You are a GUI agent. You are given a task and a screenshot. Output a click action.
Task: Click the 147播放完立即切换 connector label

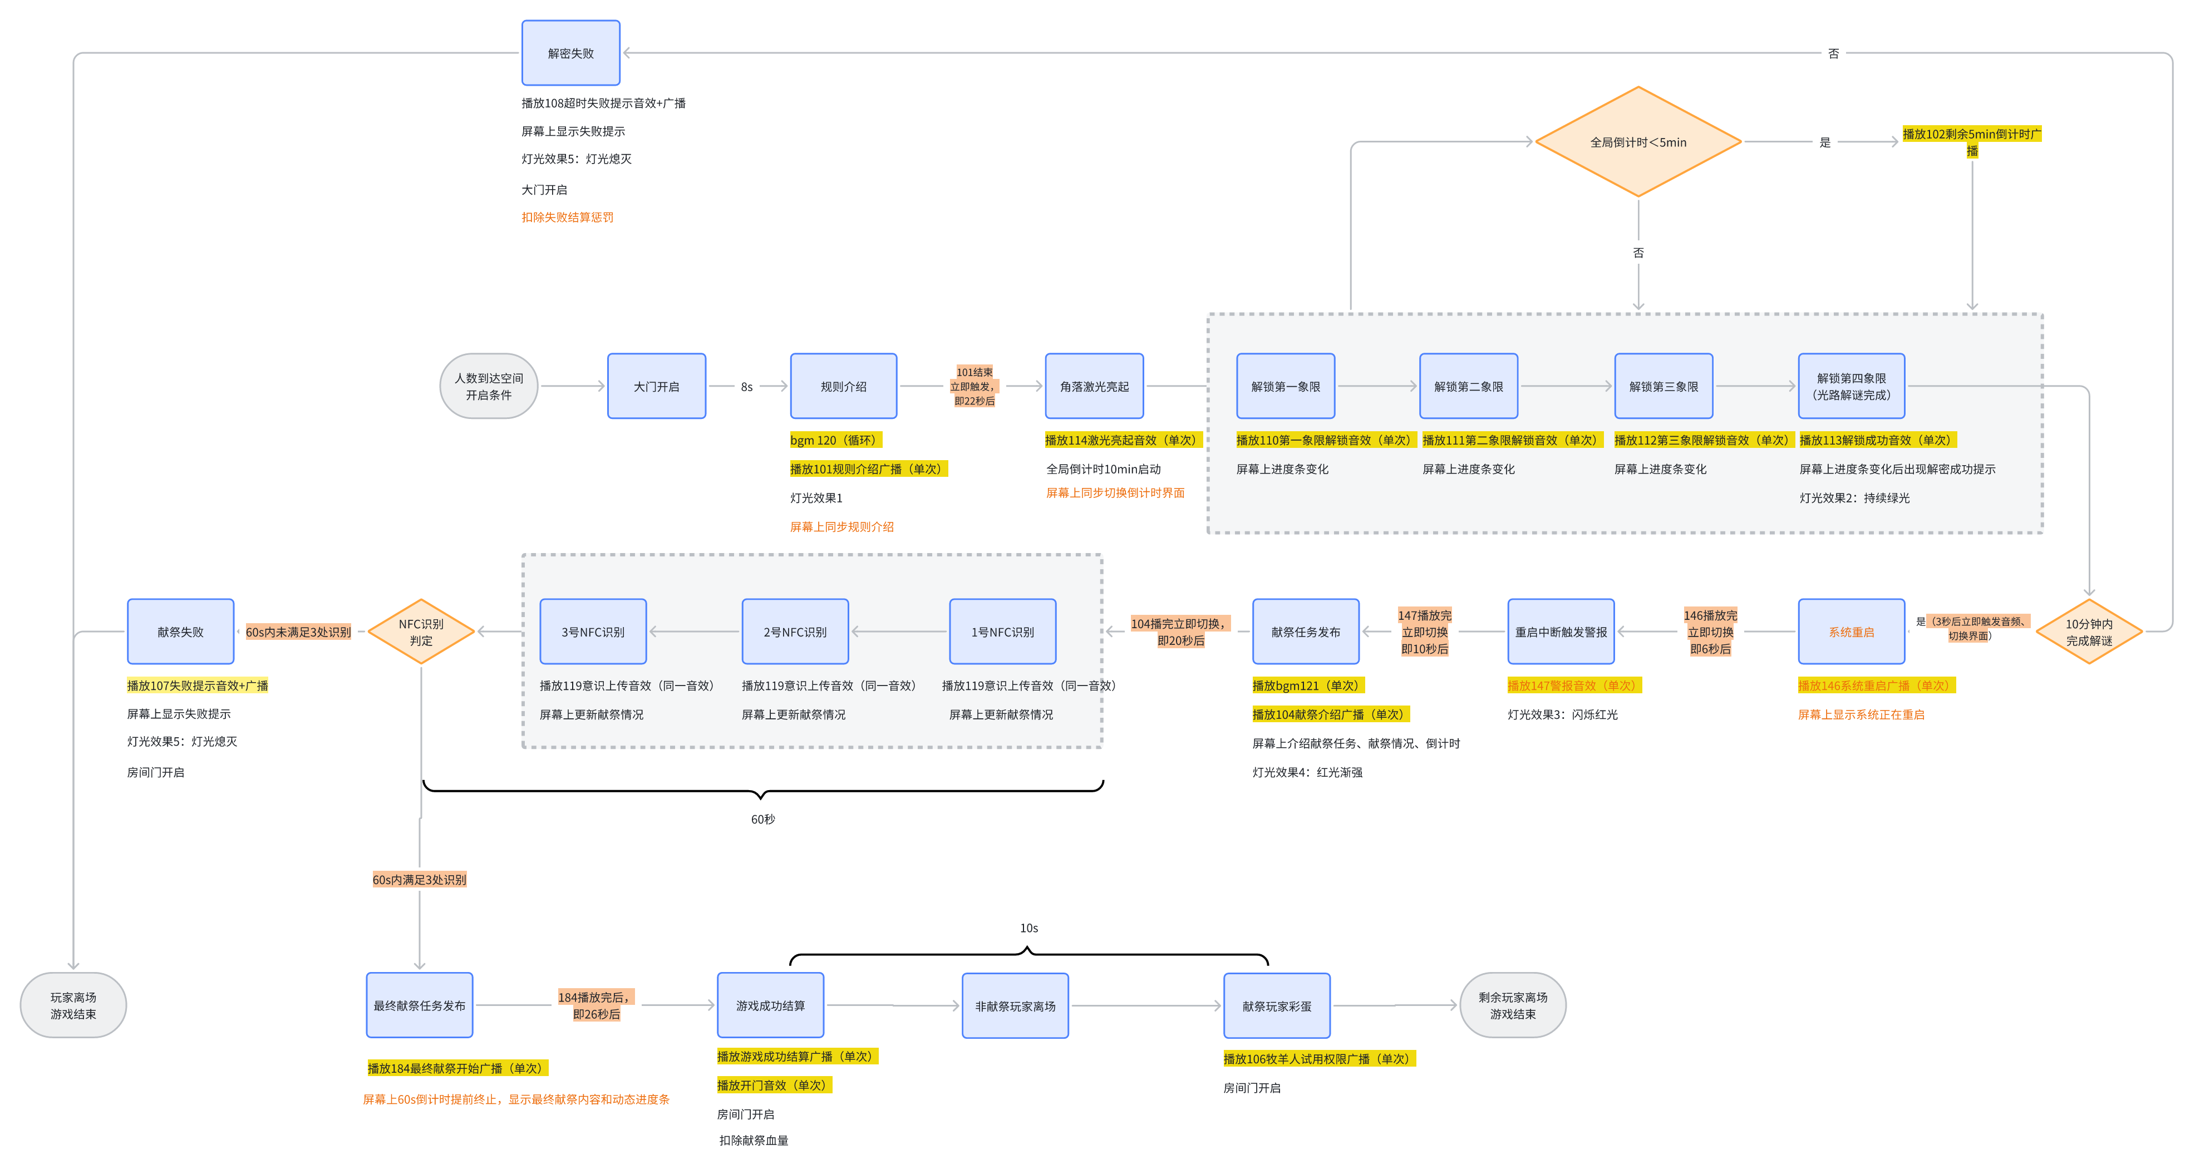[1425, 632]
